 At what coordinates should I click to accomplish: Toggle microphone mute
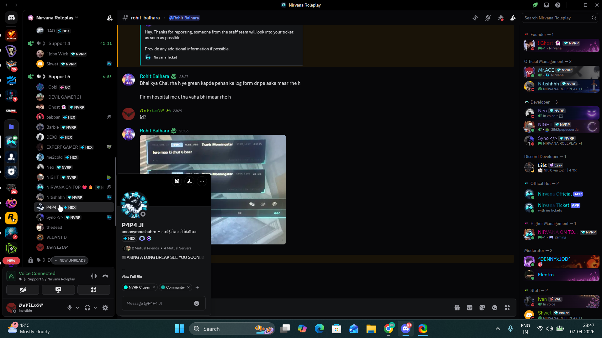70,308
